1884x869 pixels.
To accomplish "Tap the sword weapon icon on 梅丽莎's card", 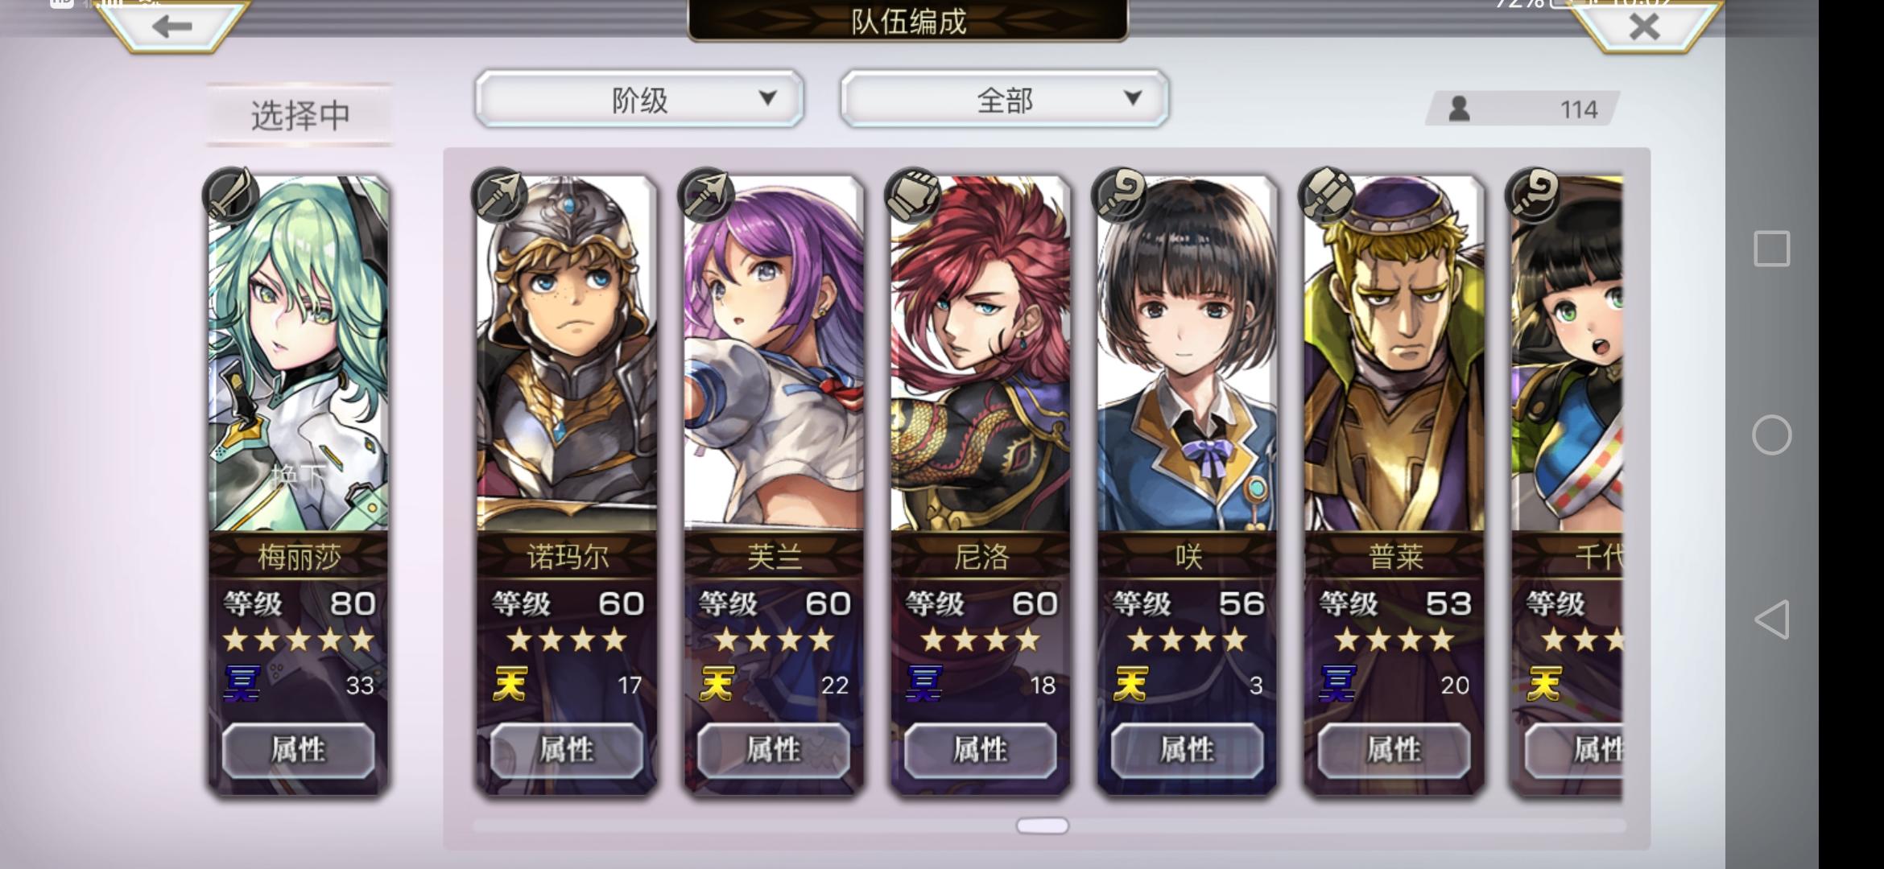I will point(231,195).
